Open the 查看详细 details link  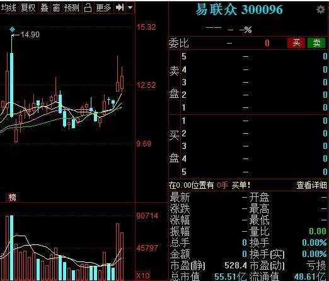(x=311, y=185)
